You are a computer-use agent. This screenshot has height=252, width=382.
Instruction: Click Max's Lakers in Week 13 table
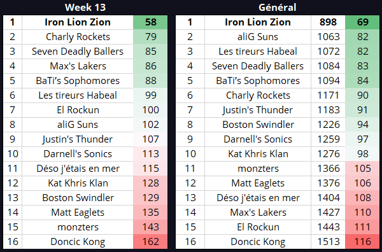[x=78, y=66]
